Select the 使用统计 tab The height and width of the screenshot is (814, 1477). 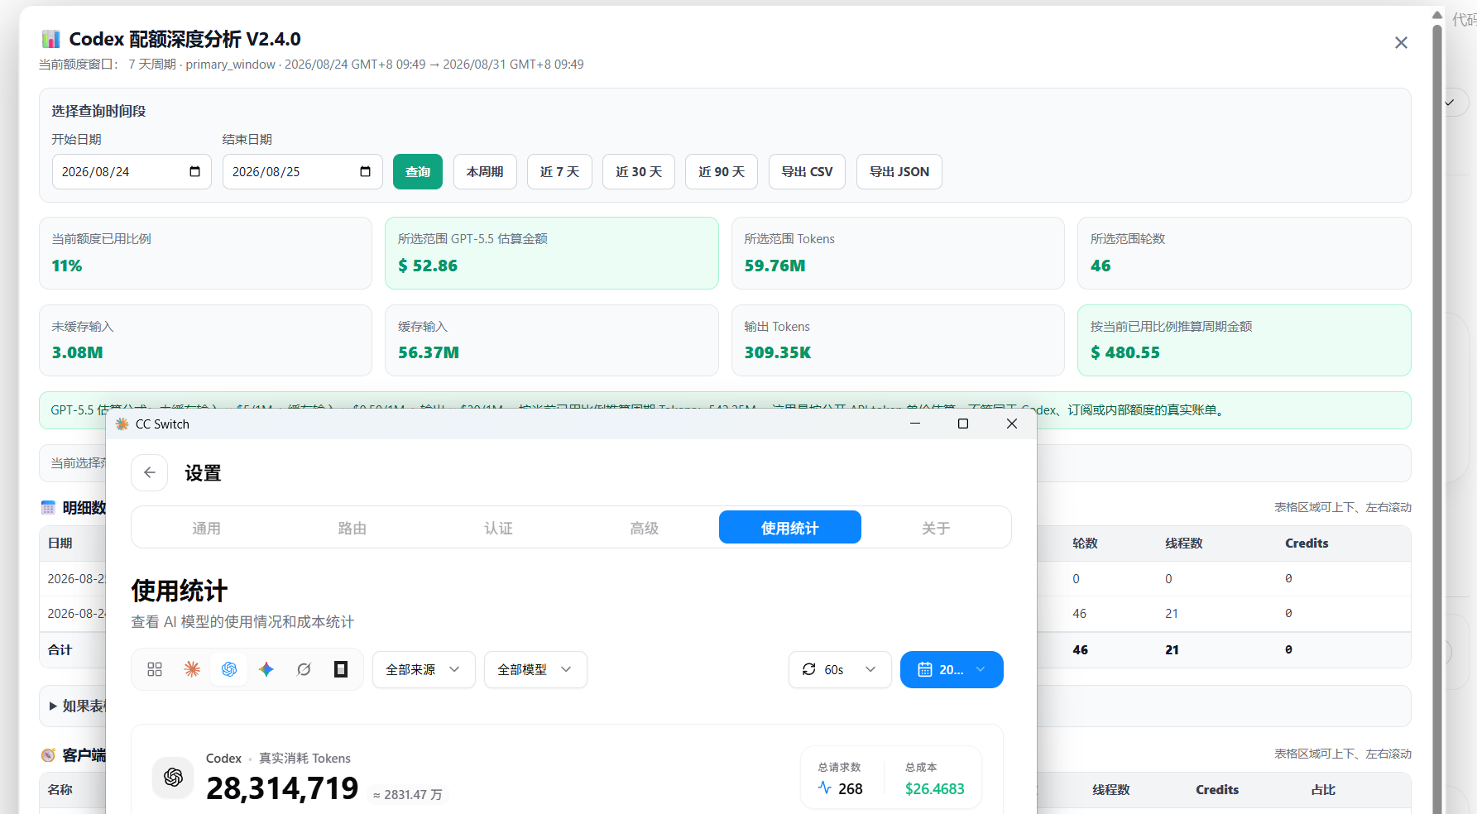tap(790, 527)
